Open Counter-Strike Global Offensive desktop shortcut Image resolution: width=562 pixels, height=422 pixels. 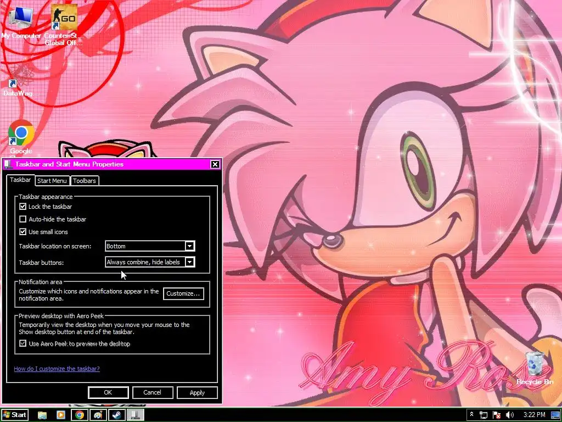[x=64, y=24]
